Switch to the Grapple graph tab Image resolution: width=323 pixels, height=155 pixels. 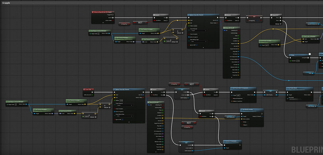point(6,3)
